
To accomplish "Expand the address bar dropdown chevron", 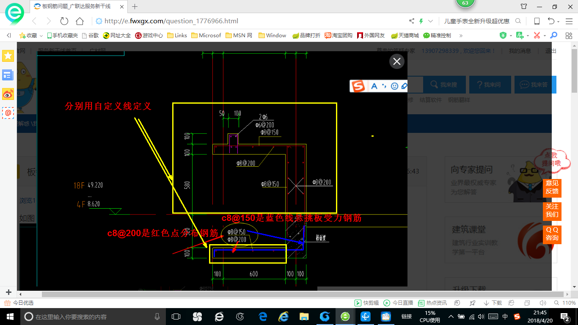I will pyautogui.click(x=431, y=21).
